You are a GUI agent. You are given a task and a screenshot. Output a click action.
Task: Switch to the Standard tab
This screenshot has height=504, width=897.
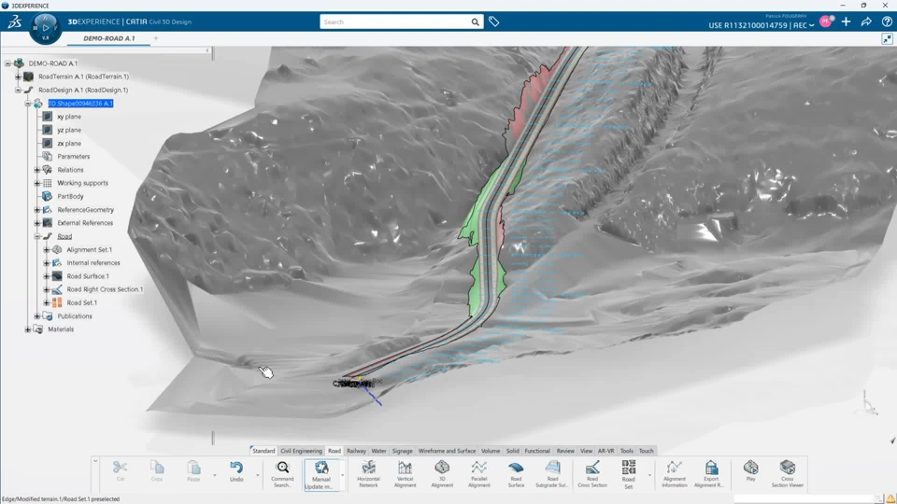(263, 451)
